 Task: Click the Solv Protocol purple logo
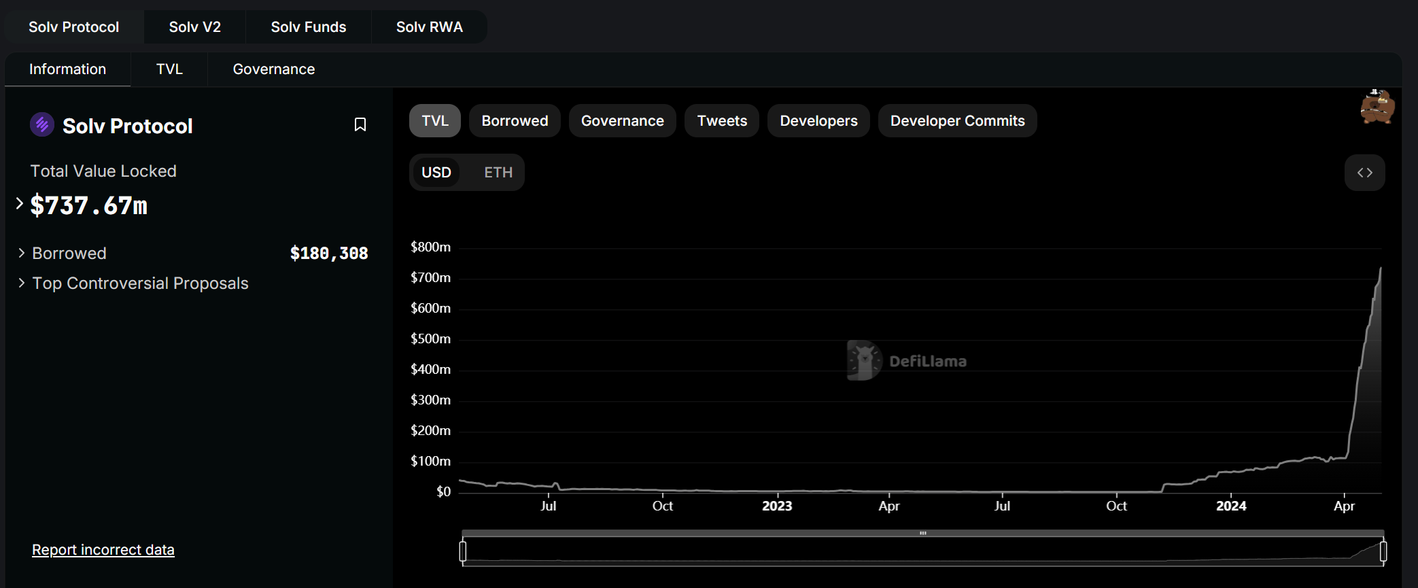pyautogui.click(x=42, y=124)
